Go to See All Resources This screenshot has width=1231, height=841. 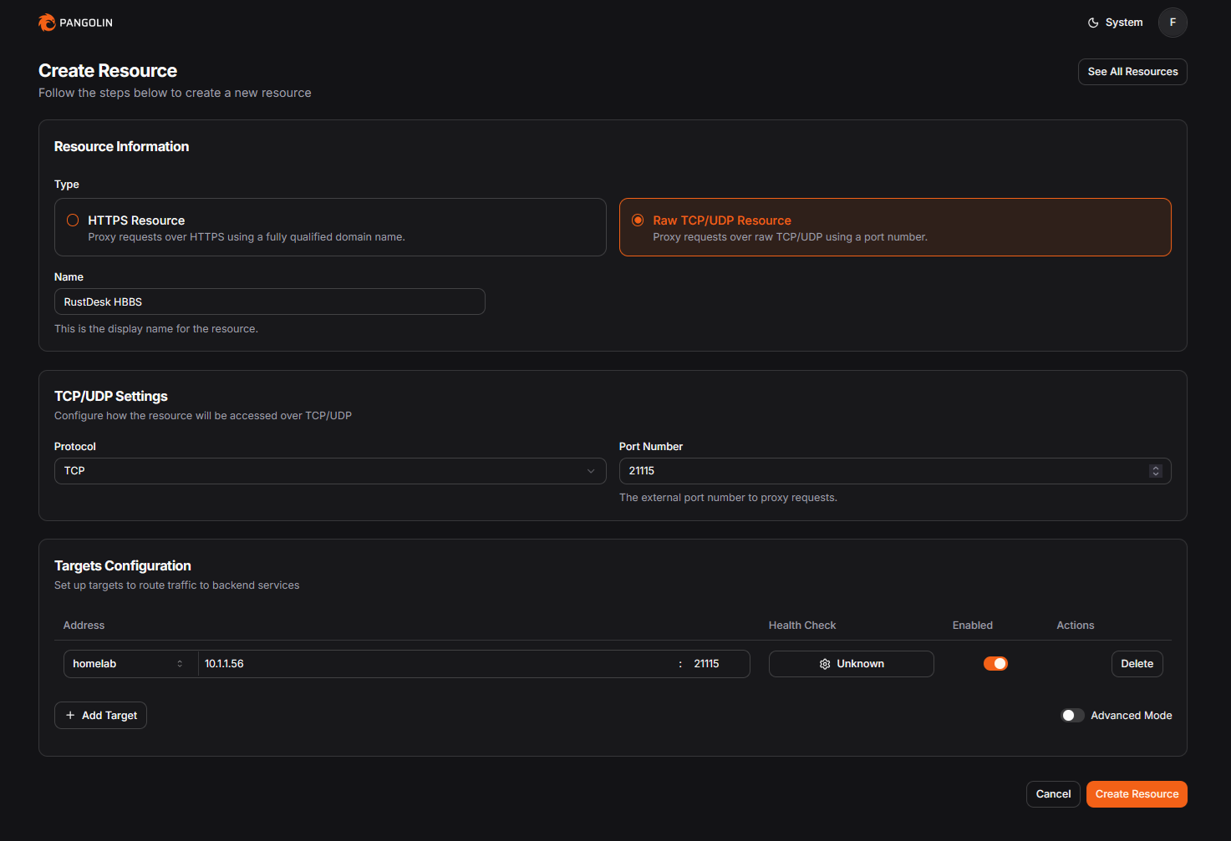1132,72
